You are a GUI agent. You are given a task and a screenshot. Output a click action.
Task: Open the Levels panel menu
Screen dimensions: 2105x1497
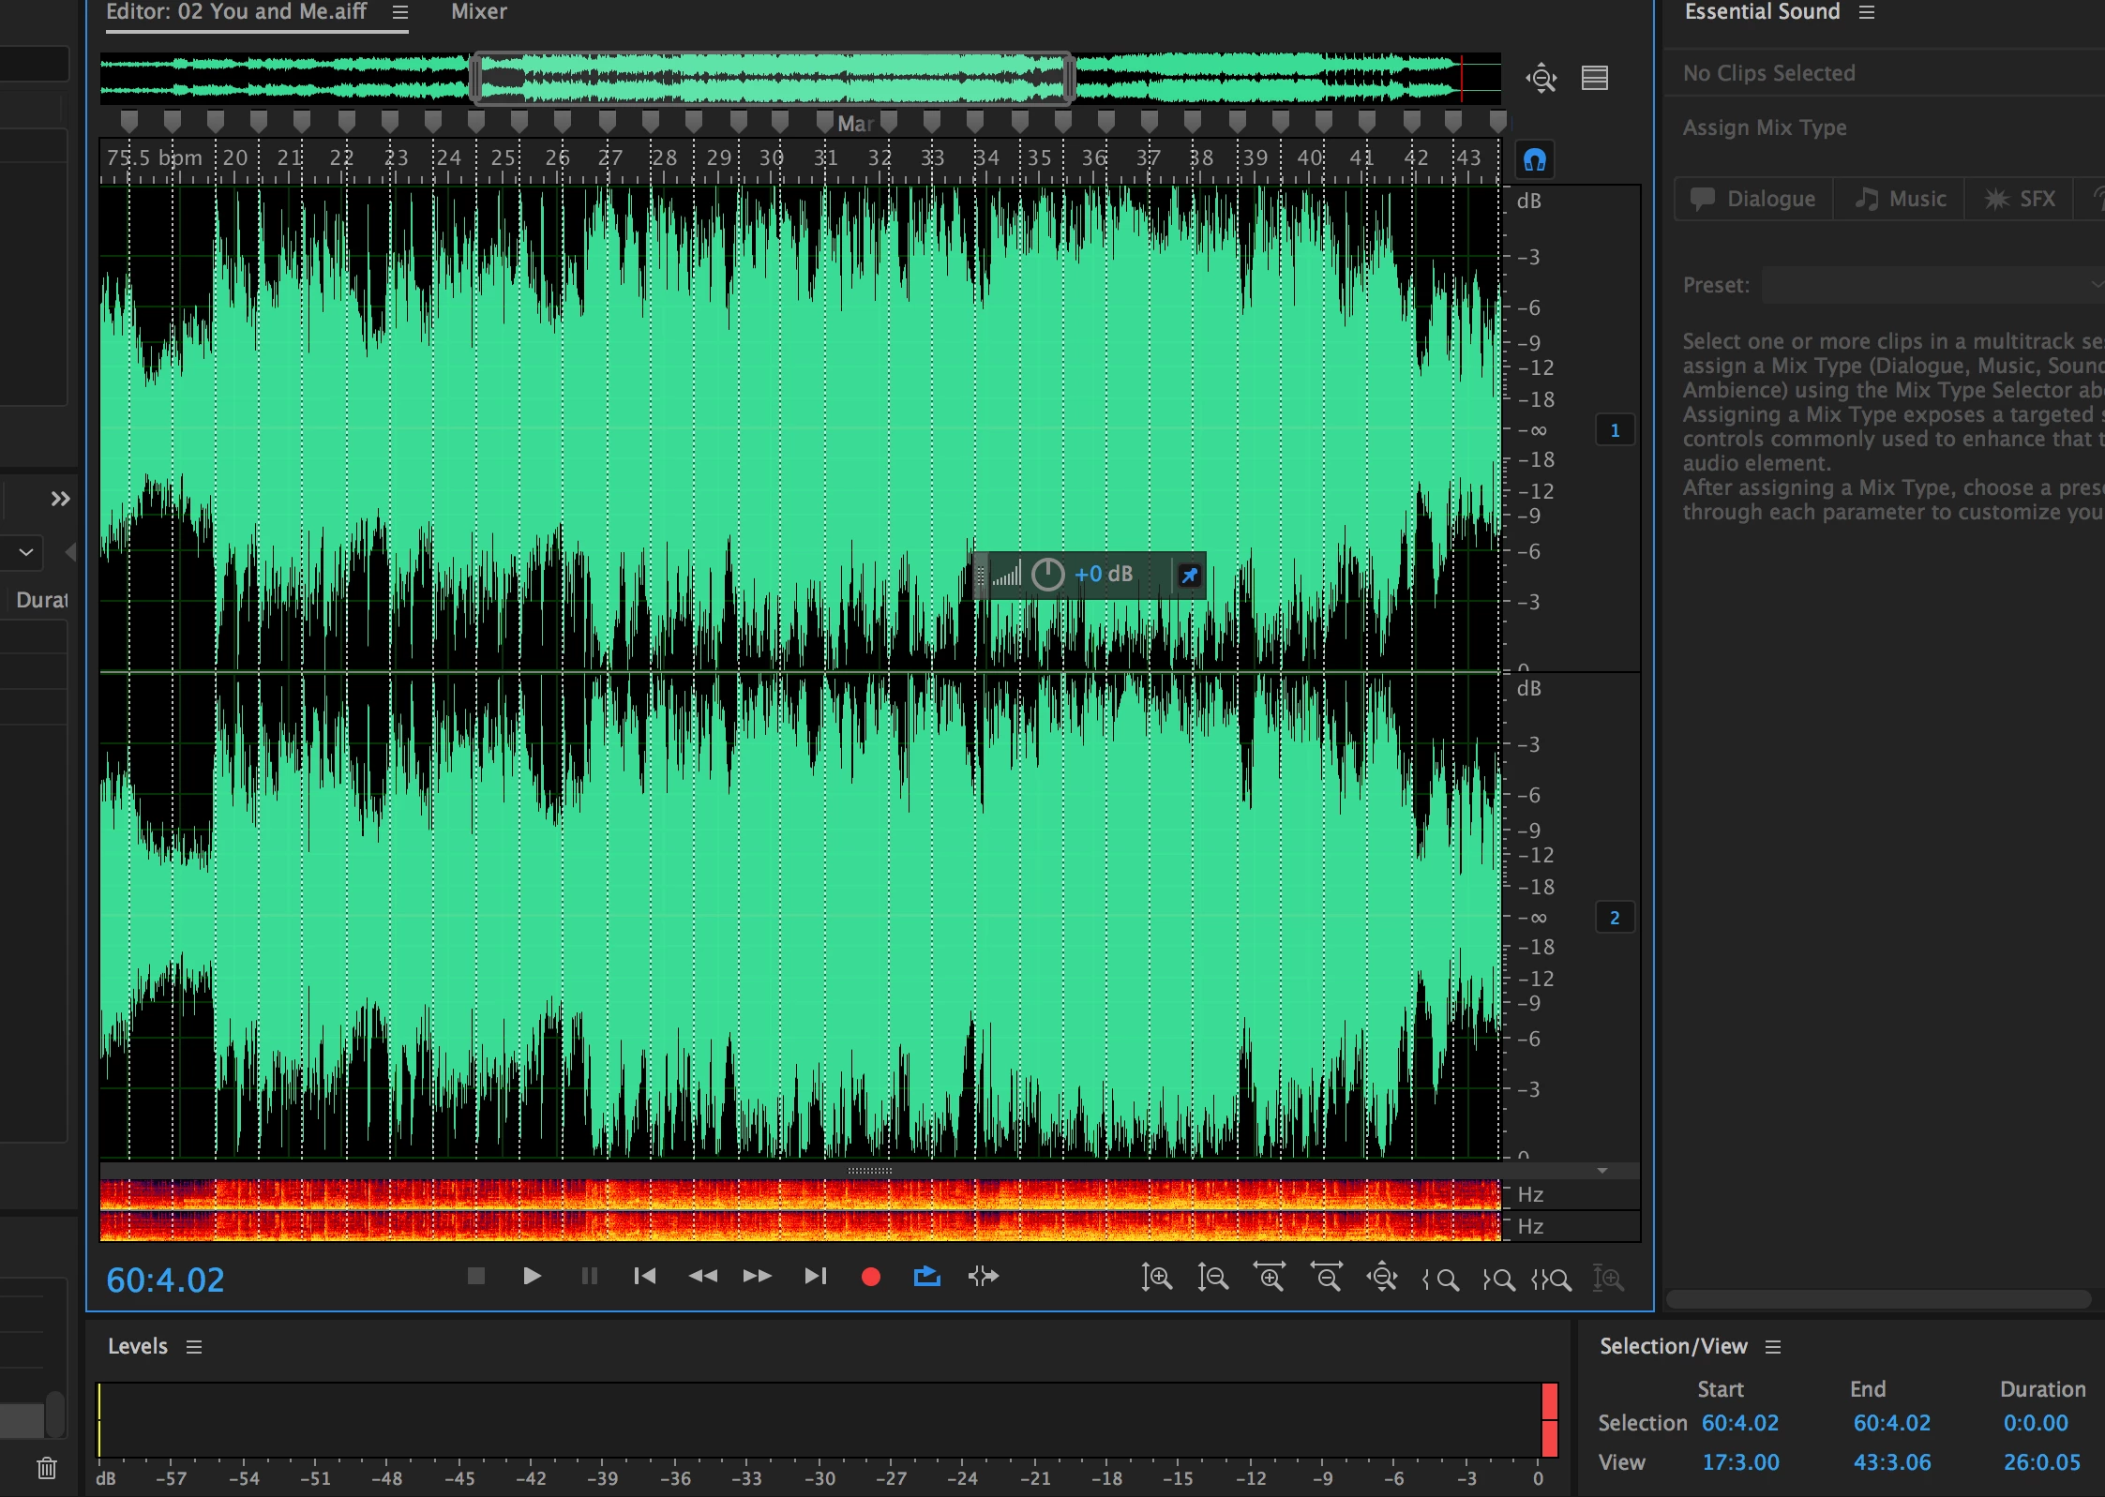pos(194,1347)
